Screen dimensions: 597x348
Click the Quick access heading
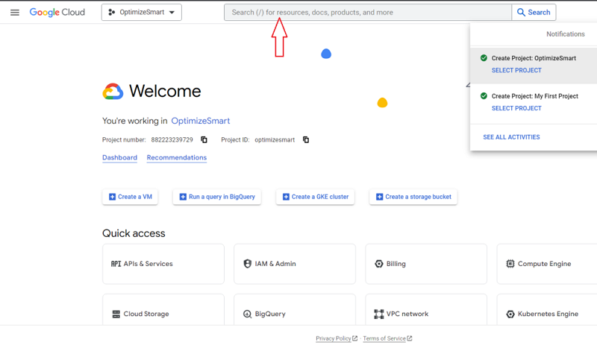point(134,233)
